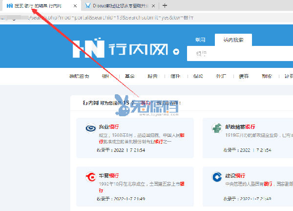The width and height of the screenshot is (293, 211).
Task: Open the 华夏银行 result title
Action: 109,176
